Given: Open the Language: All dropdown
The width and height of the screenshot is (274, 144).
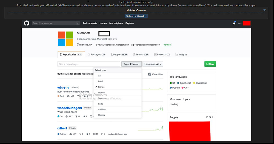Looking at the screenshot, I should click(x=153, y=64).
